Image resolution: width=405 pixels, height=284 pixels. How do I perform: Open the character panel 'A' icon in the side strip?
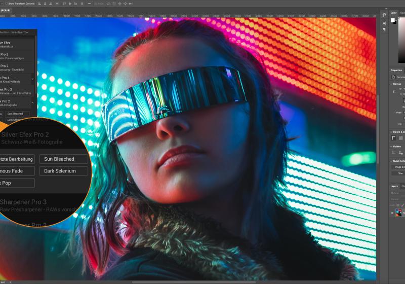[x=384, y=23]
